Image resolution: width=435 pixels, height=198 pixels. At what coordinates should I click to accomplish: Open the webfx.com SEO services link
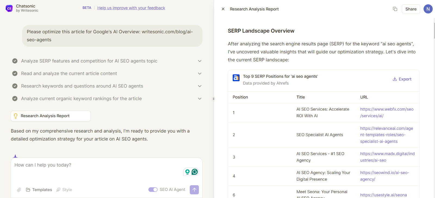point(387,112)
